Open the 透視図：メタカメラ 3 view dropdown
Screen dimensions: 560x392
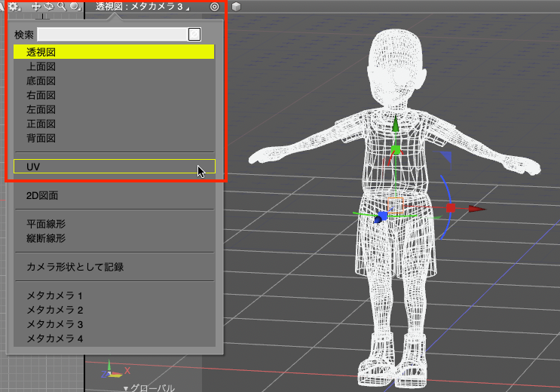tap(143, 7)
